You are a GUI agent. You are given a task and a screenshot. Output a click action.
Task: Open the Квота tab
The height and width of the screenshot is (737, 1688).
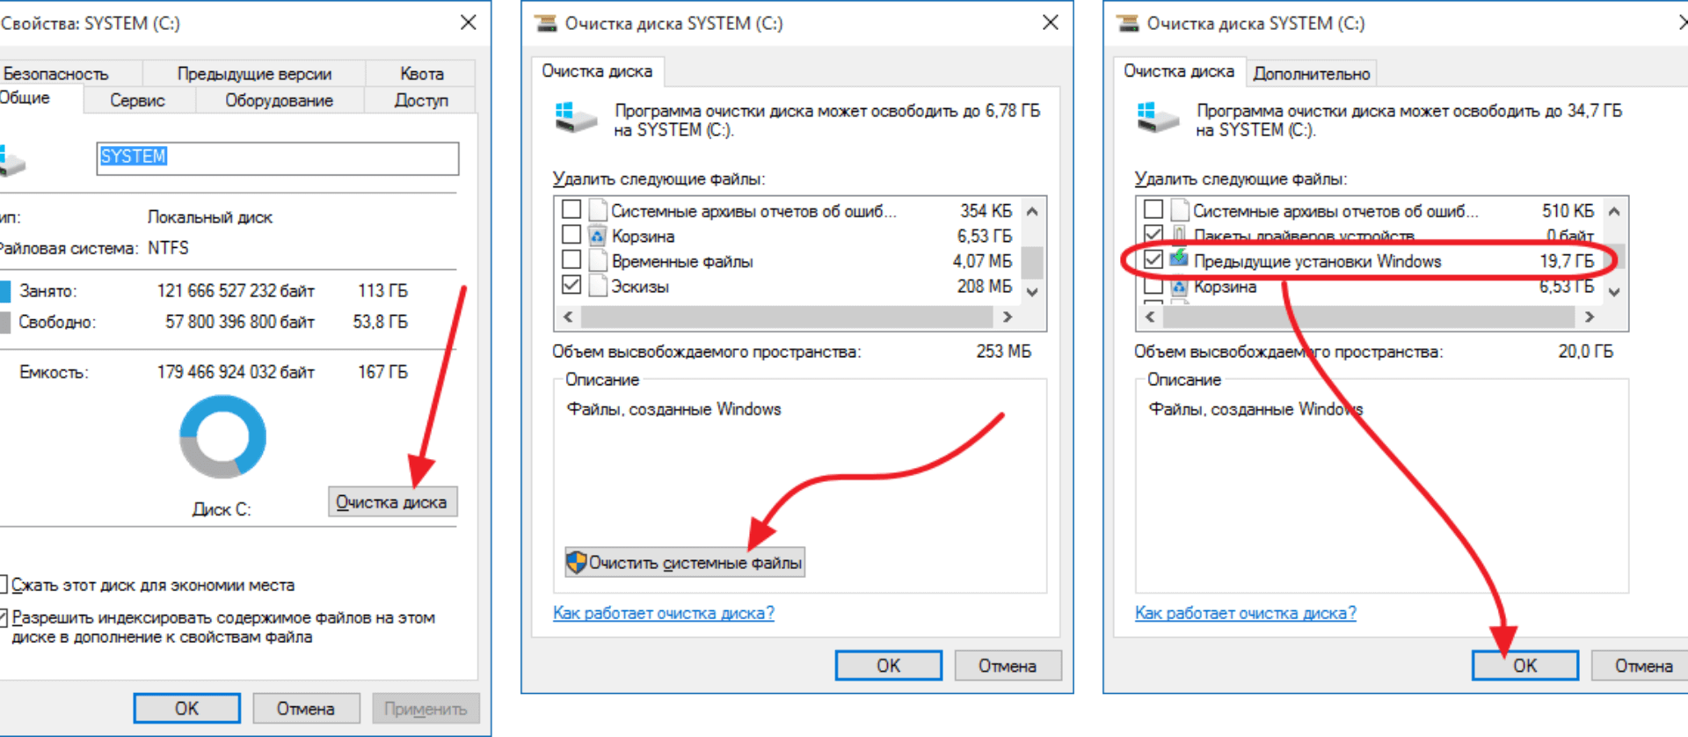[422, 74]
